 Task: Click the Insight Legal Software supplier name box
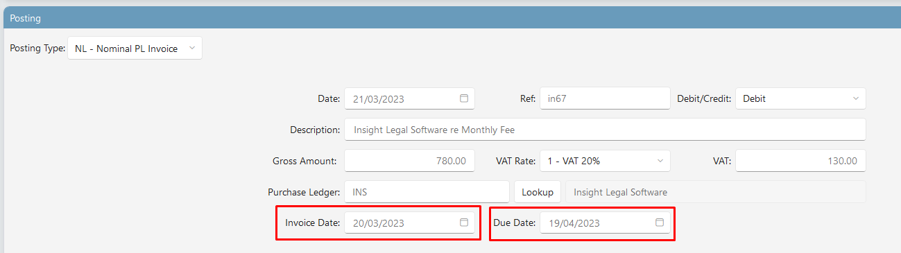[x=716, y=192]
